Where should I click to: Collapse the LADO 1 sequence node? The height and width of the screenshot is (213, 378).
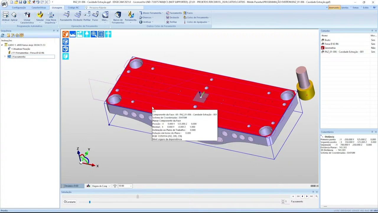coord(2,45)
